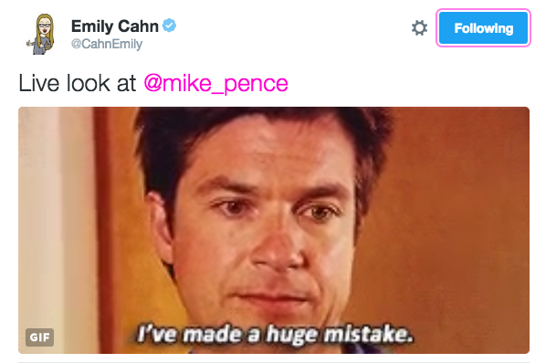Click the "Live look at" tweet text
546x363 pixels.
[x=78, y=83]
